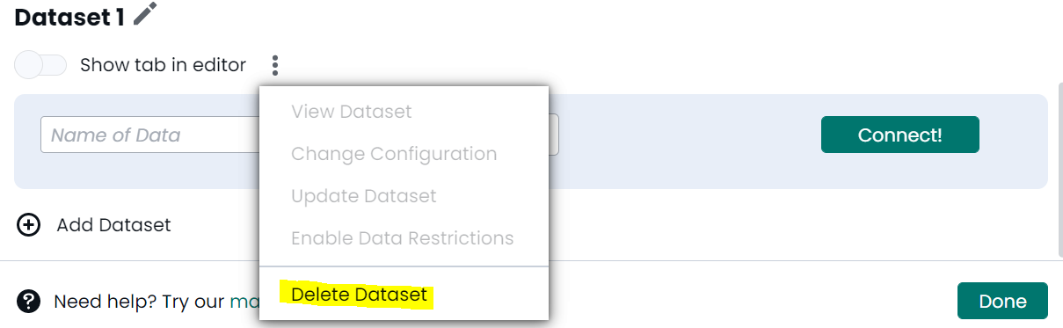Click the plus circle icon beside Add Dataset
The image size is (1063, 328).
pos(29,225)
